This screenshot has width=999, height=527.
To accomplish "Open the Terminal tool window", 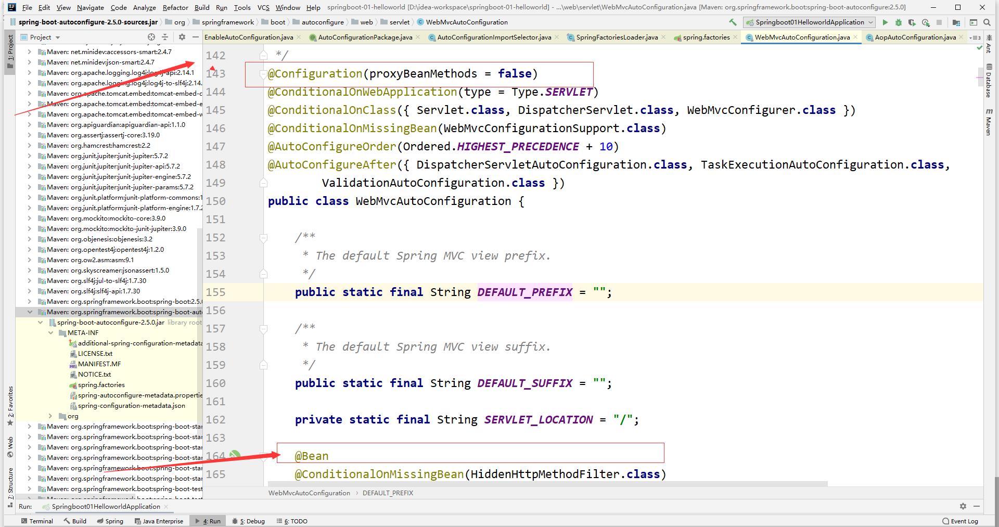I will click(36, 521).
